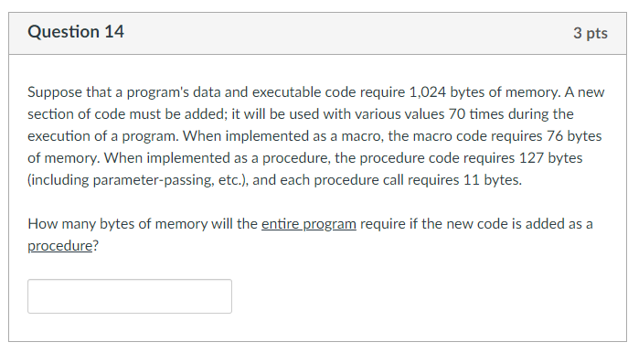Viewport: 628px width, 353px height.
Task: Click the number 1,024 in the paragraph
Action: (x=427, y=92)
